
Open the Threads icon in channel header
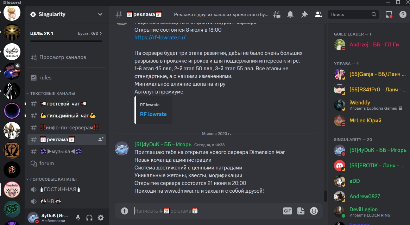(276, 15)
